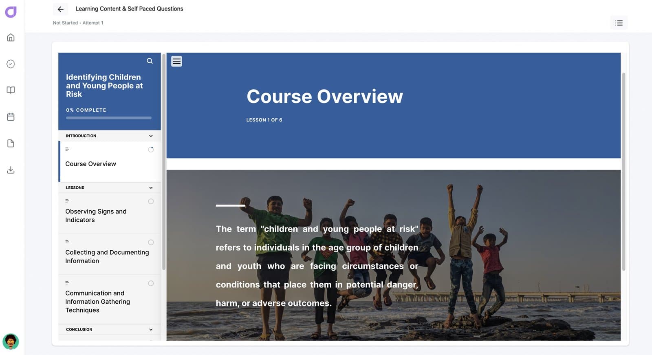Search the course with magnifier icon
652x355 pixels.
150,61
